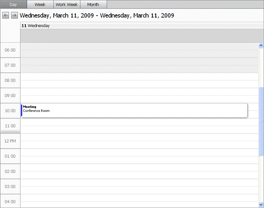
Task: Open the Month view tab
Action: pyautogui.click(x=93, y=4)
